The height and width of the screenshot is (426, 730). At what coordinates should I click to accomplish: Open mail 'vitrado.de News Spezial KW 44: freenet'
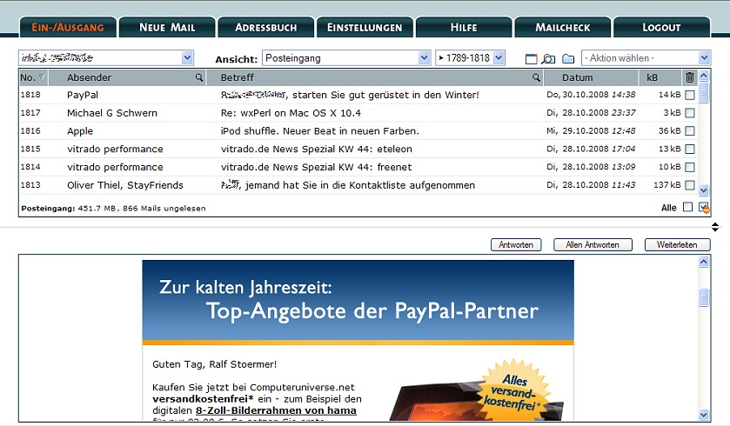click(x=316, y=167)
